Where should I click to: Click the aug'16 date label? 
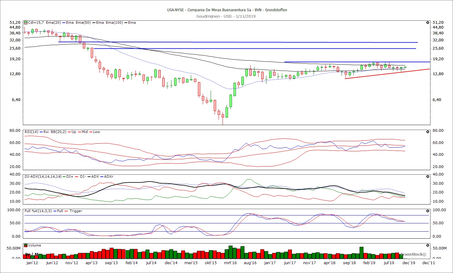250,263
